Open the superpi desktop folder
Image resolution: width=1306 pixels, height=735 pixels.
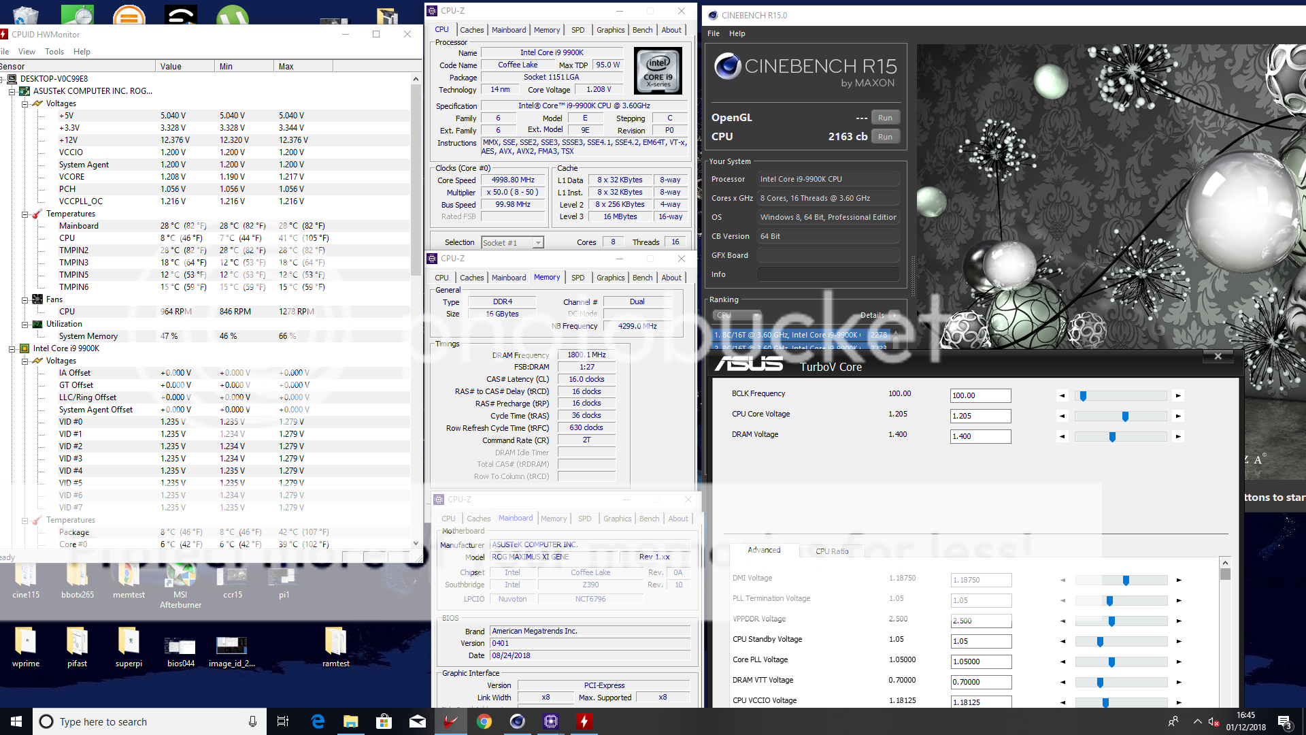[x=129, y=647]
